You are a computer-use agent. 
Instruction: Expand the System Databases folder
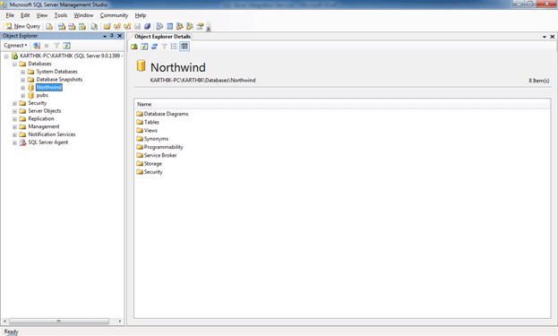point(22,72)
